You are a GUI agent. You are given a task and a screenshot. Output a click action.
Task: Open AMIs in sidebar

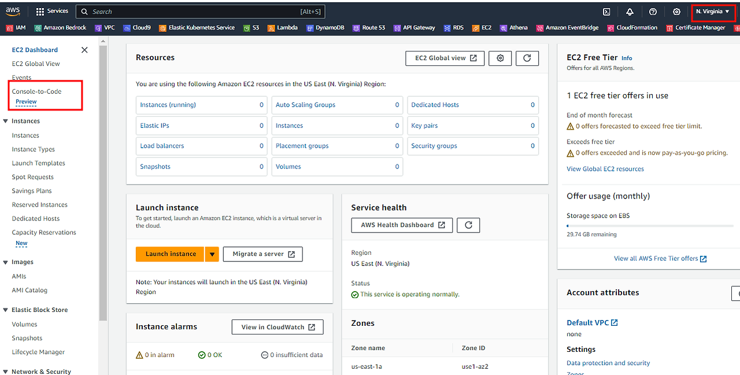[19, 277]
